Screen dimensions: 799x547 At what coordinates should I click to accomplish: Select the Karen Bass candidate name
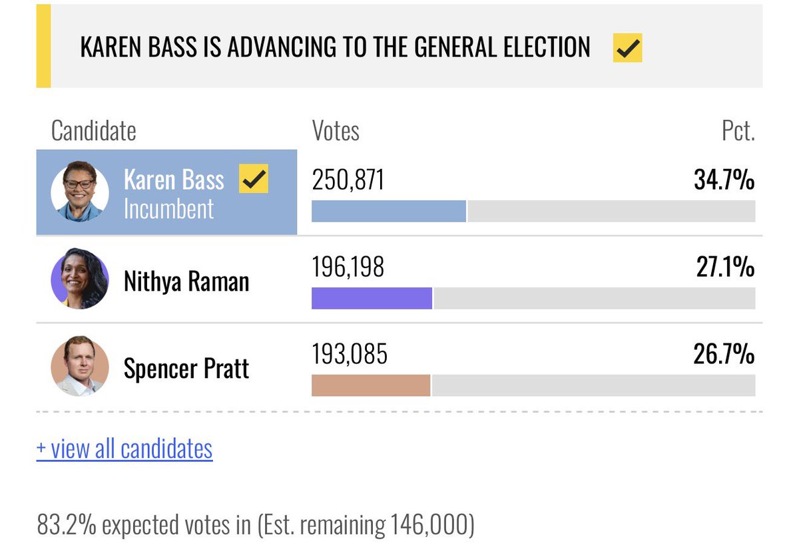pyautogui.click(x=174, y=180)
